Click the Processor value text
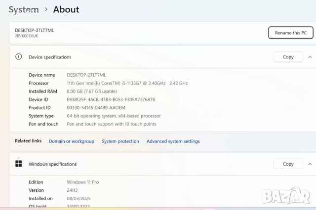The width and height of the screenshot is (316, 210). click(127, 83)
